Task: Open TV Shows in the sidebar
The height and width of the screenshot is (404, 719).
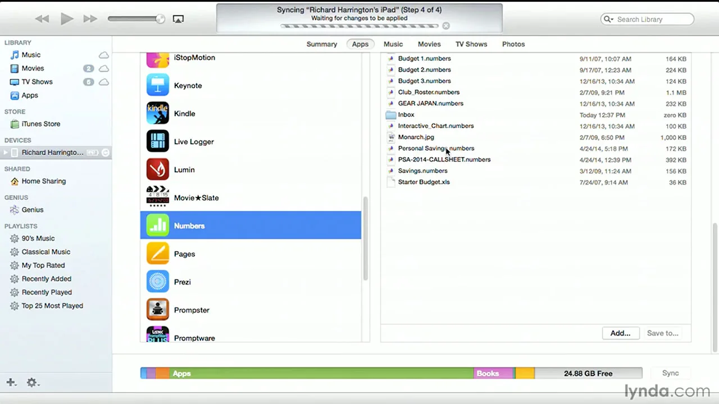Action: 37,82
